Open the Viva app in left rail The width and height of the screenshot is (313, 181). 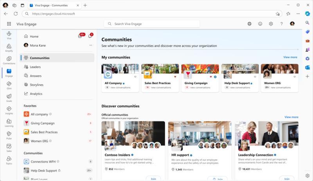[x=9, y=35]
